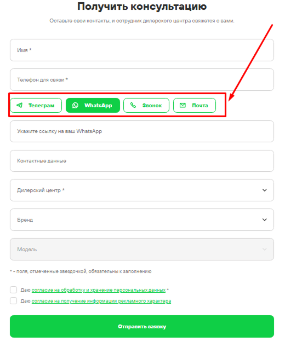Screen dimensions: 285x342
Task: Expand the Дилерский центр dropdown chevron
Action: [265, 190]
